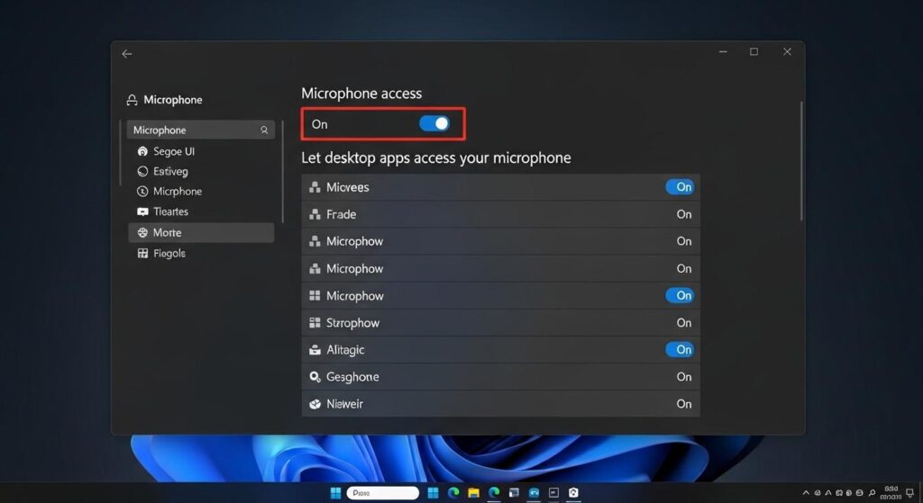Click the "Frade" row label

point(342,214)
